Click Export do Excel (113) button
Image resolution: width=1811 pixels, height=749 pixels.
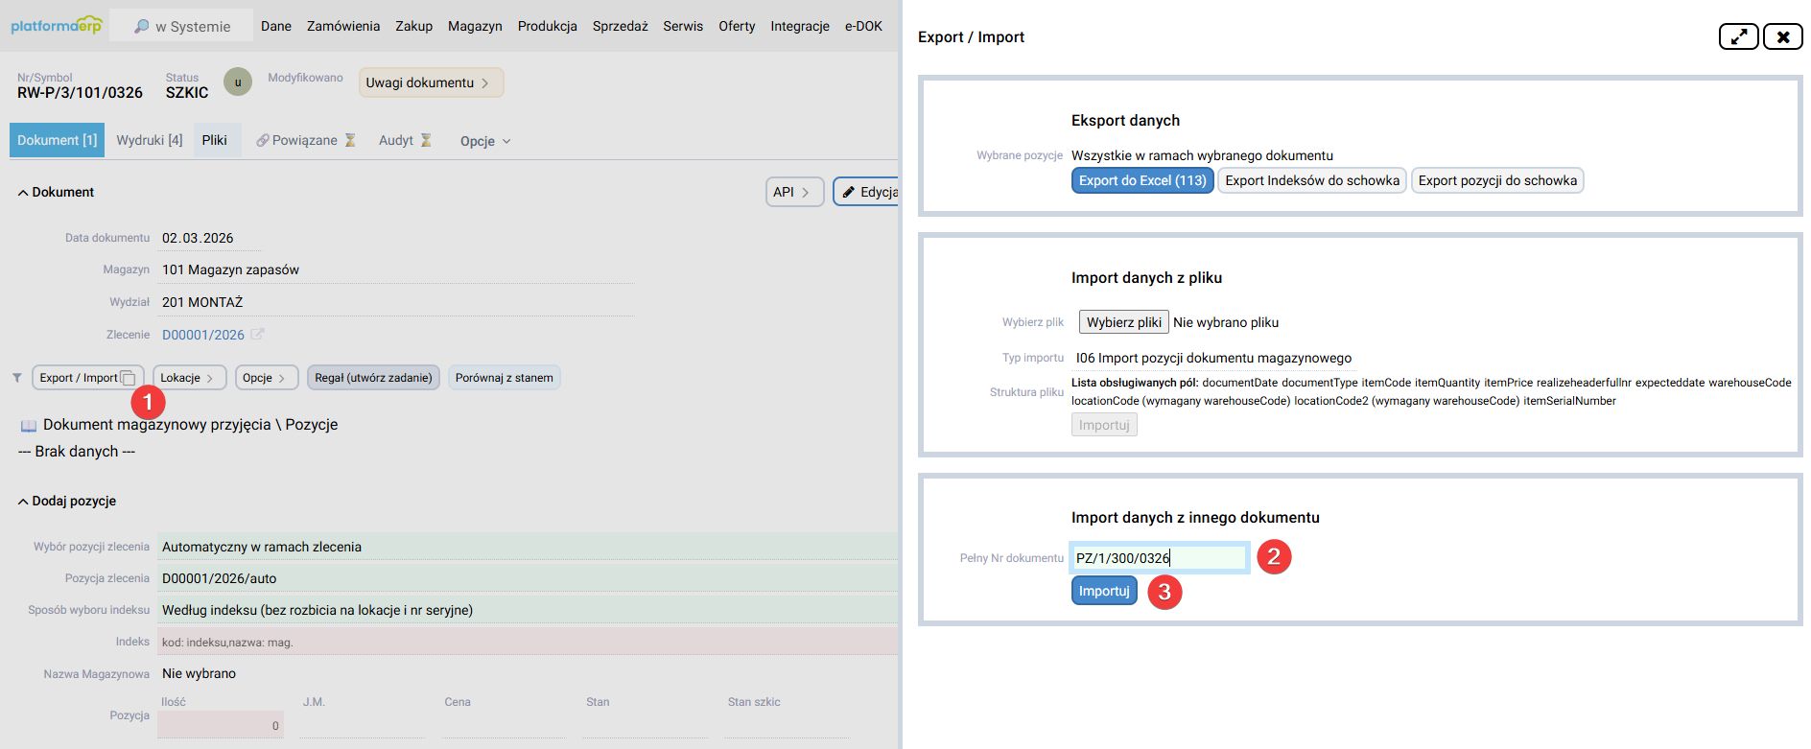[1141, 180]
